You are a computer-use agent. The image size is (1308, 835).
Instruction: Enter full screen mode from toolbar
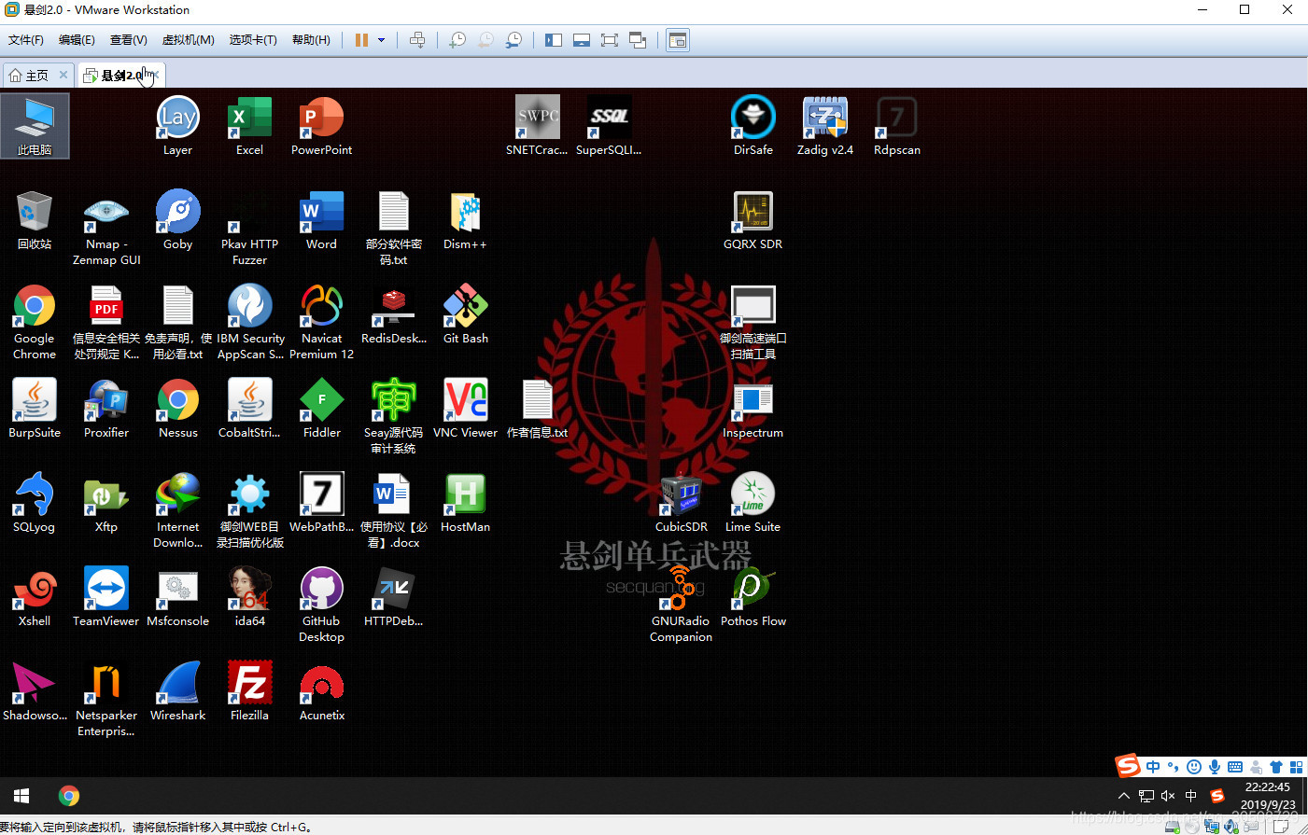pos(610,40)
